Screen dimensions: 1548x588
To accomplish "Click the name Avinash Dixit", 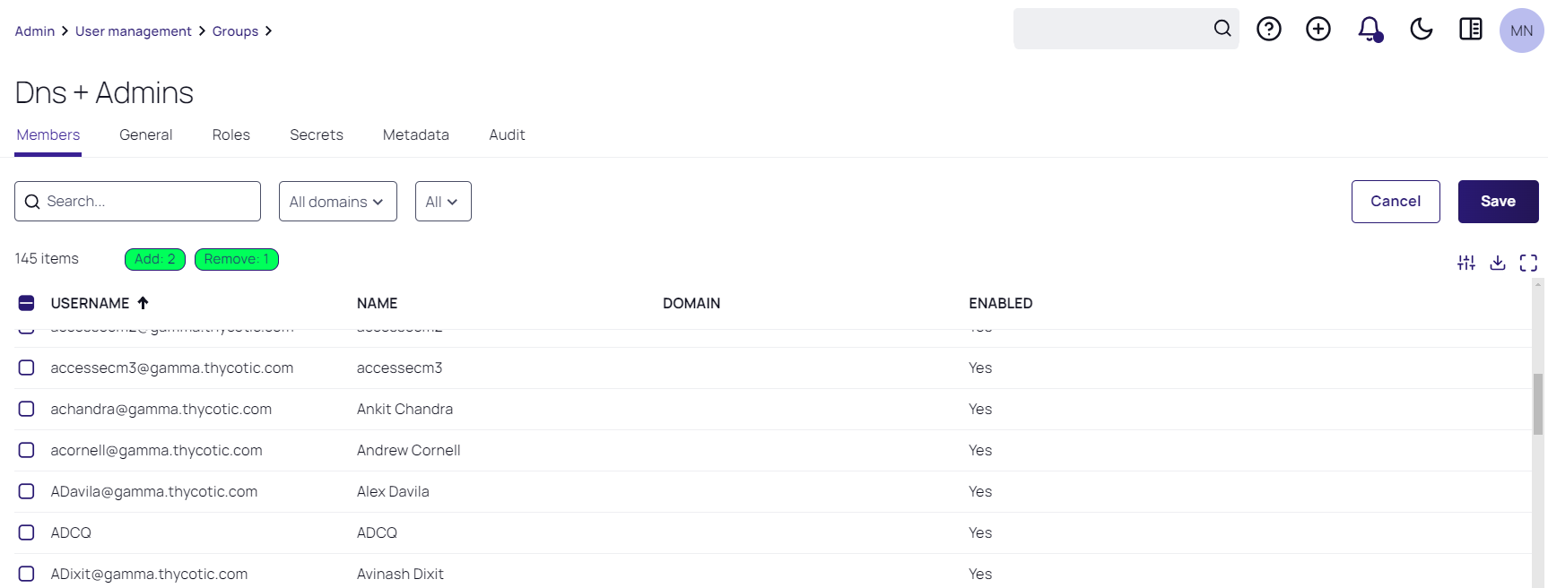I will (x=400, y=574).
